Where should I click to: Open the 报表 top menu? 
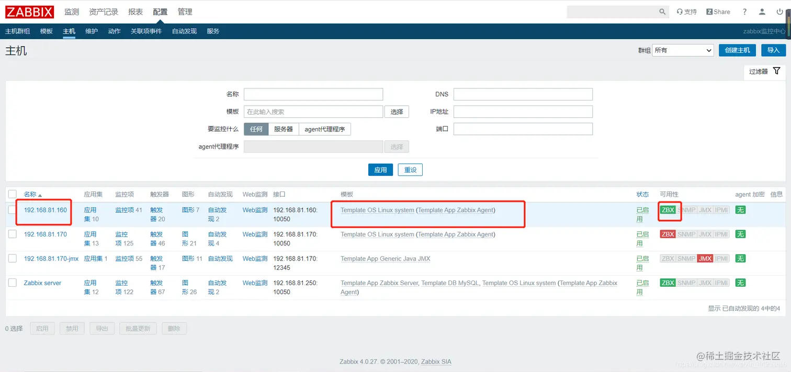(135, 12)
